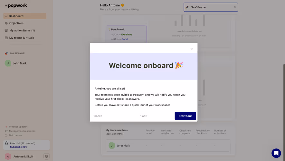Open the SaaSFrame team dropdown

click(x=211, y=7)
